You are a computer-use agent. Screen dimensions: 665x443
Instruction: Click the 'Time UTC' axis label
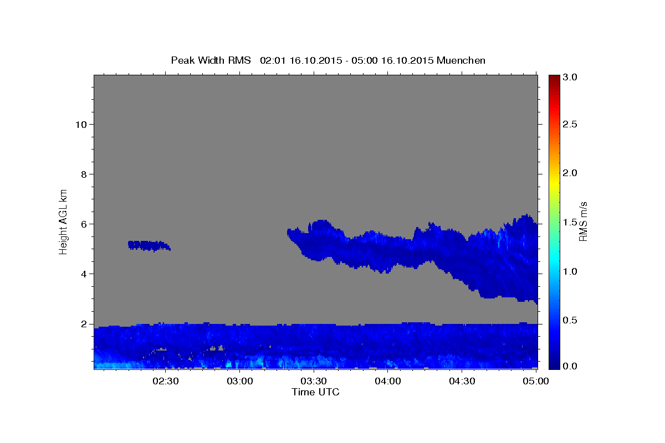coord(315,392)
